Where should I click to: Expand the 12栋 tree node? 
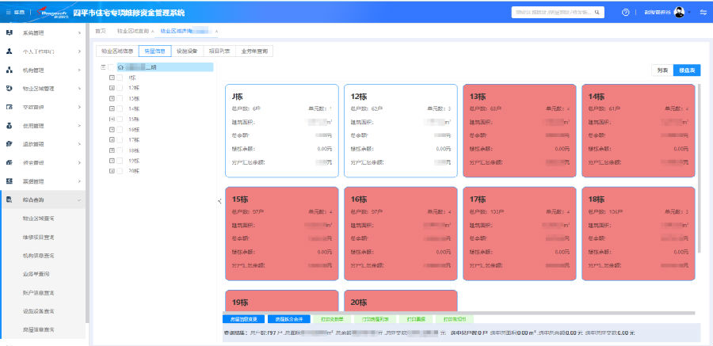(111, 88)
